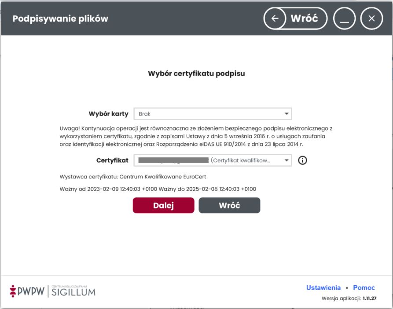Click the Wystawca certyfikatu issuer text
393x309 pixels.
(x=132, y=177)
